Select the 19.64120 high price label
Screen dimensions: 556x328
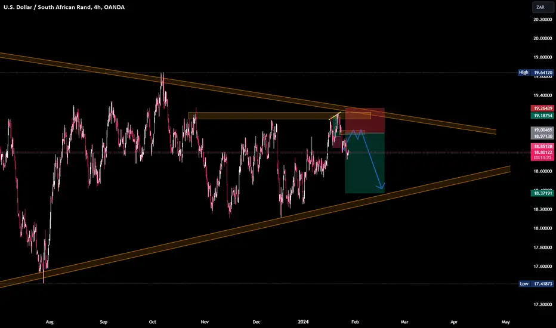542,72
